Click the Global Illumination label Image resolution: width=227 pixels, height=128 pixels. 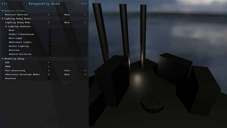point(21,34)
